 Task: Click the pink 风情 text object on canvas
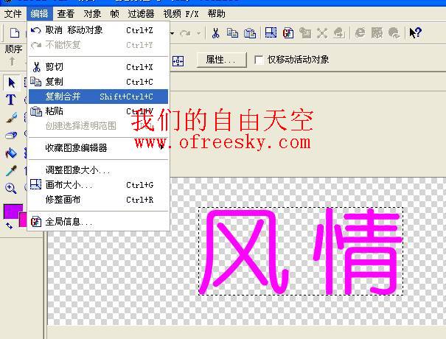point(302,251)
